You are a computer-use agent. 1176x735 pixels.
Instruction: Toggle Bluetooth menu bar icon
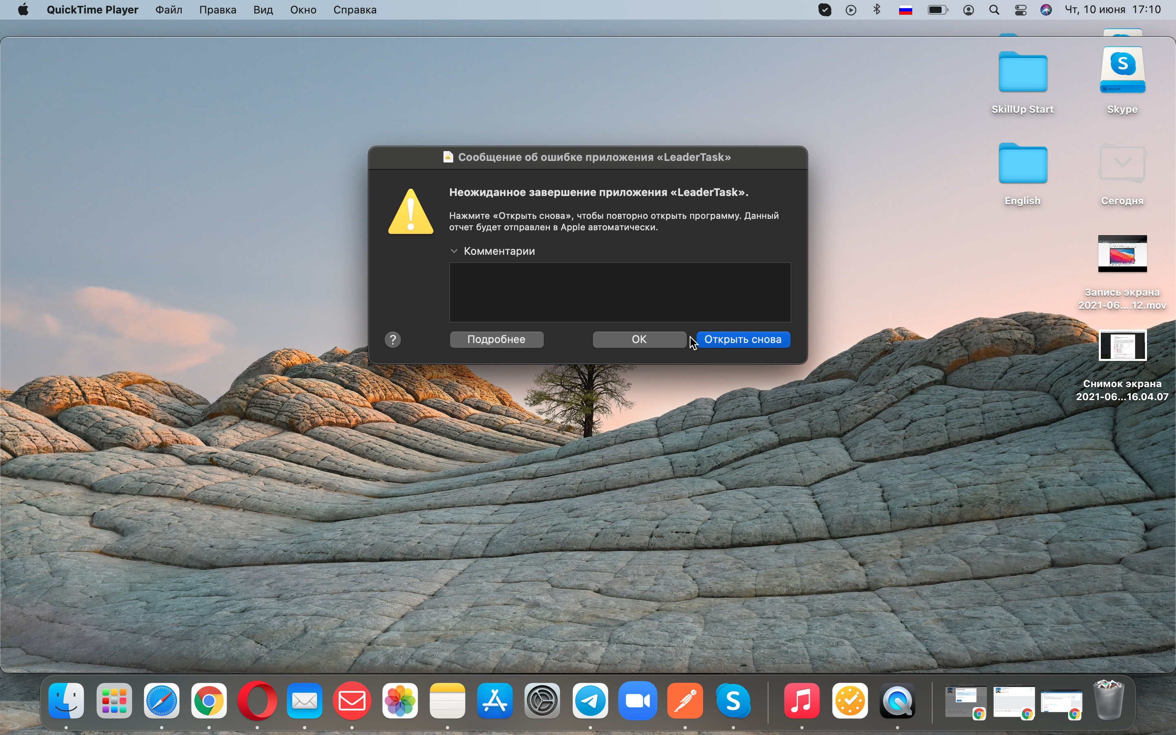pos(877,10)
